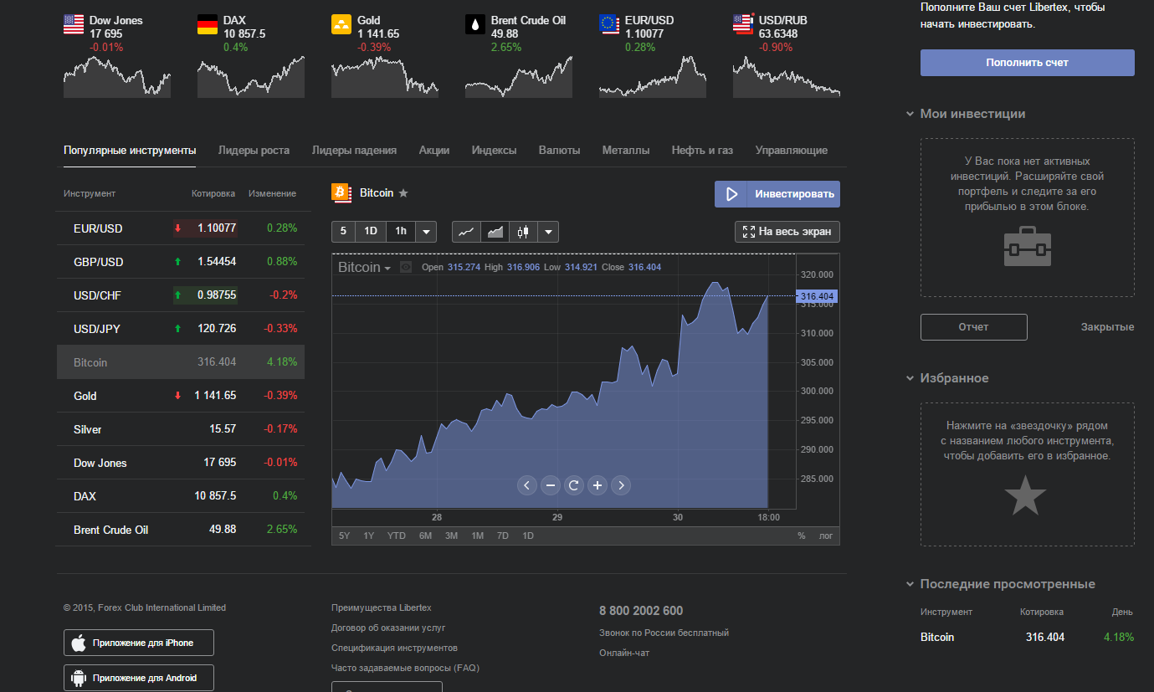Viewport: 1154px width, 692px height.
Task: Open the Управляющие tab
Action: pos(792,151)
